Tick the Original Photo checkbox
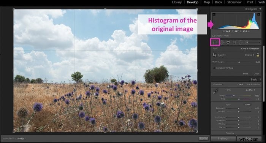 pyautogui.click(x=214, y=36)
